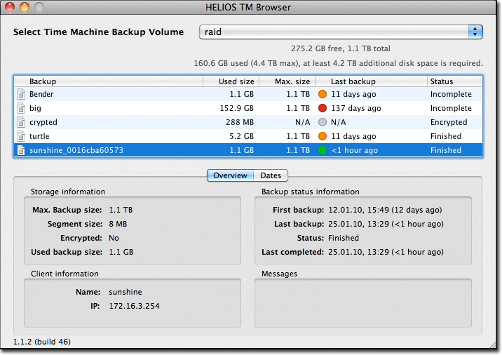Click the big backup file icon

click(x=21, y=108)
